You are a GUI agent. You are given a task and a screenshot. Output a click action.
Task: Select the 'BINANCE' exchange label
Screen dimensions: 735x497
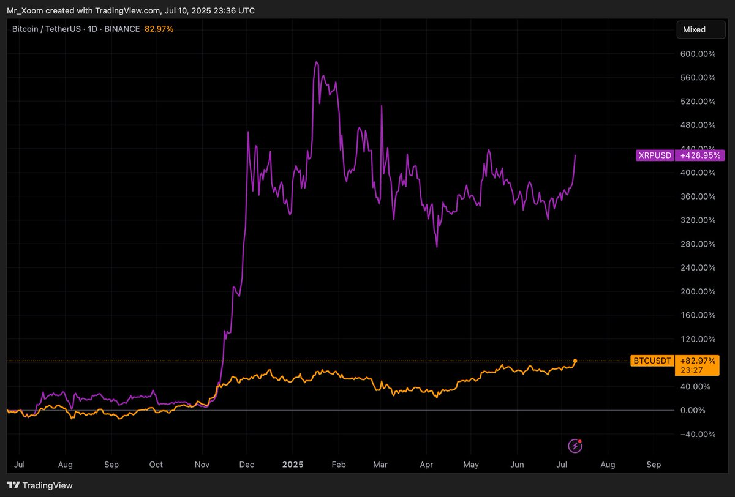(x=121, y=28)
